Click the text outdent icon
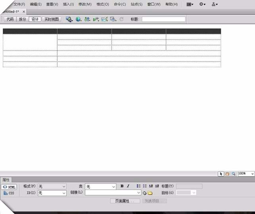This screenshot has width=255, height=214. point(151,186)
